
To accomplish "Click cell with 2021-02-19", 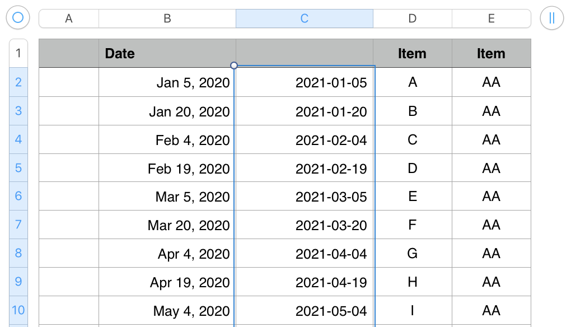I will [x=305, y=169].
